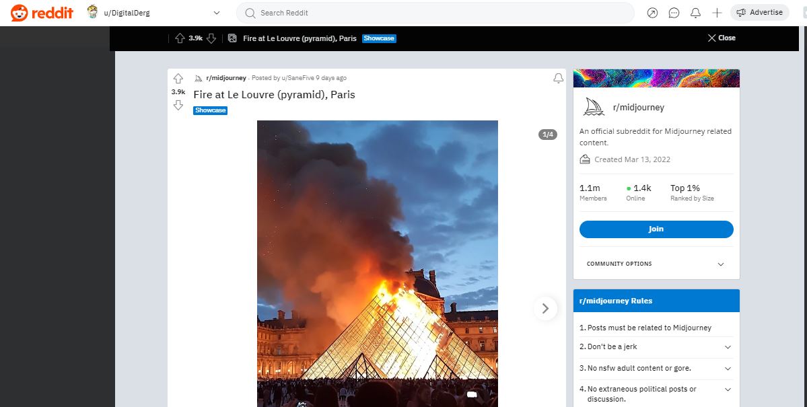Viewport: 807px width, 407px height.
Task: Expand the "No nsfw adult content" rule
Action: pos(727,369)
